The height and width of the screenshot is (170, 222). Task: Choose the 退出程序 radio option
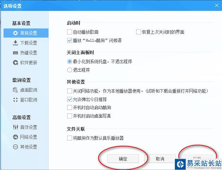point(70,70)
